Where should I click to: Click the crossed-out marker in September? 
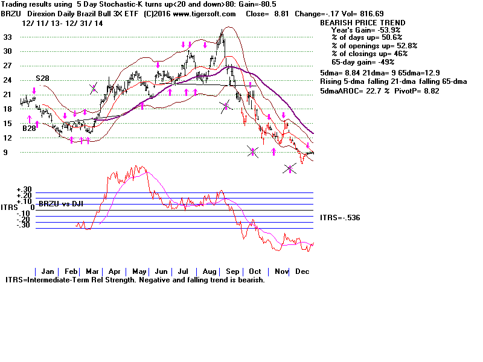(225, 107)
